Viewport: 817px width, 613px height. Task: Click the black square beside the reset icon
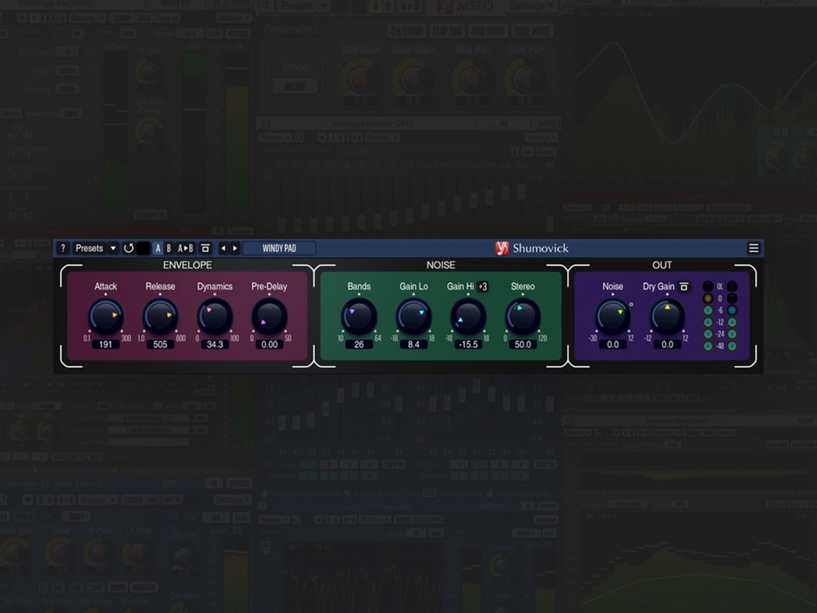[143, 249]
